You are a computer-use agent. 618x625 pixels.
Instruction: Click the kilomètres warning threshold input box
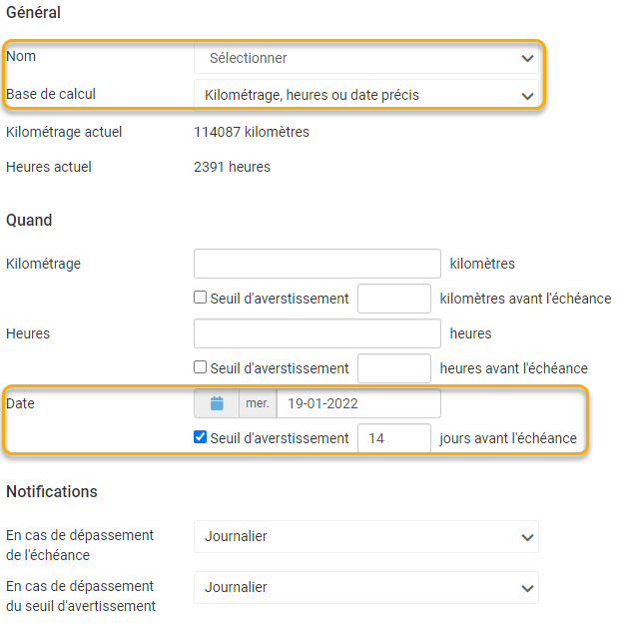coord(393,299)
